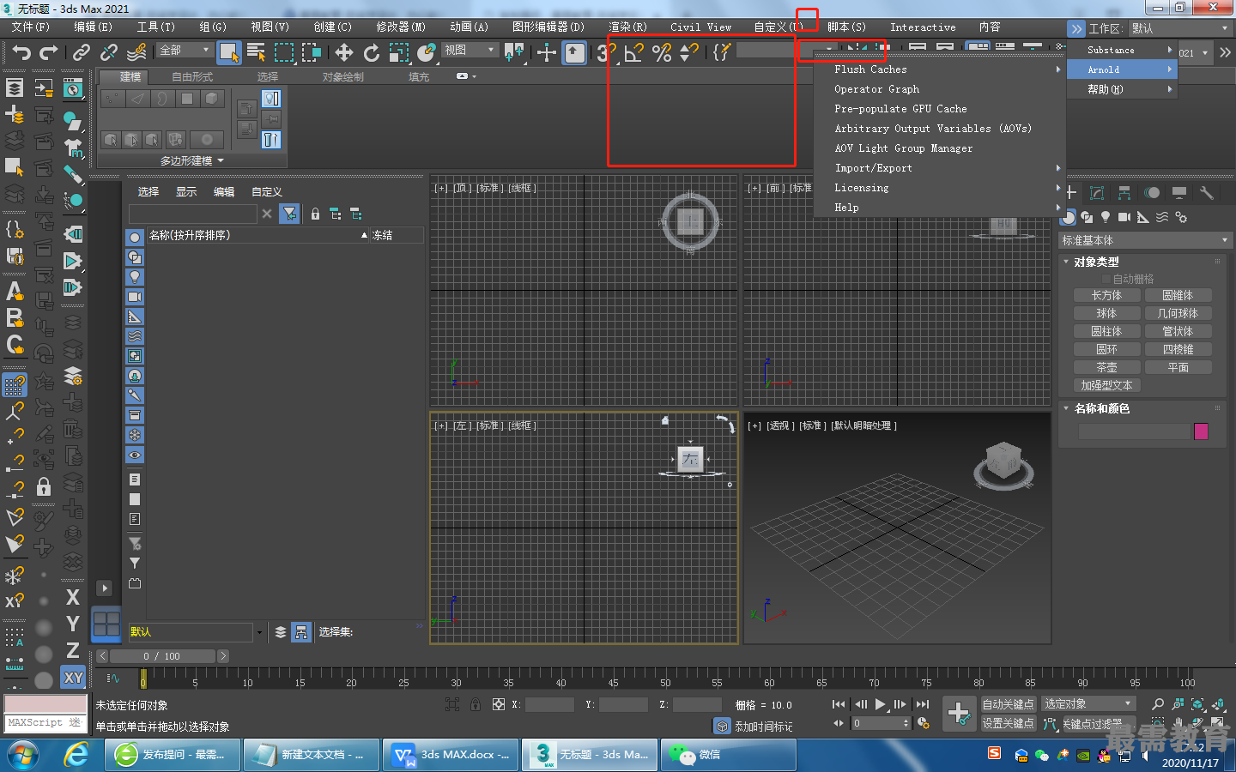
Task: Click the 平面 button
Action: pyautogui.click(x=1178, y=367)
